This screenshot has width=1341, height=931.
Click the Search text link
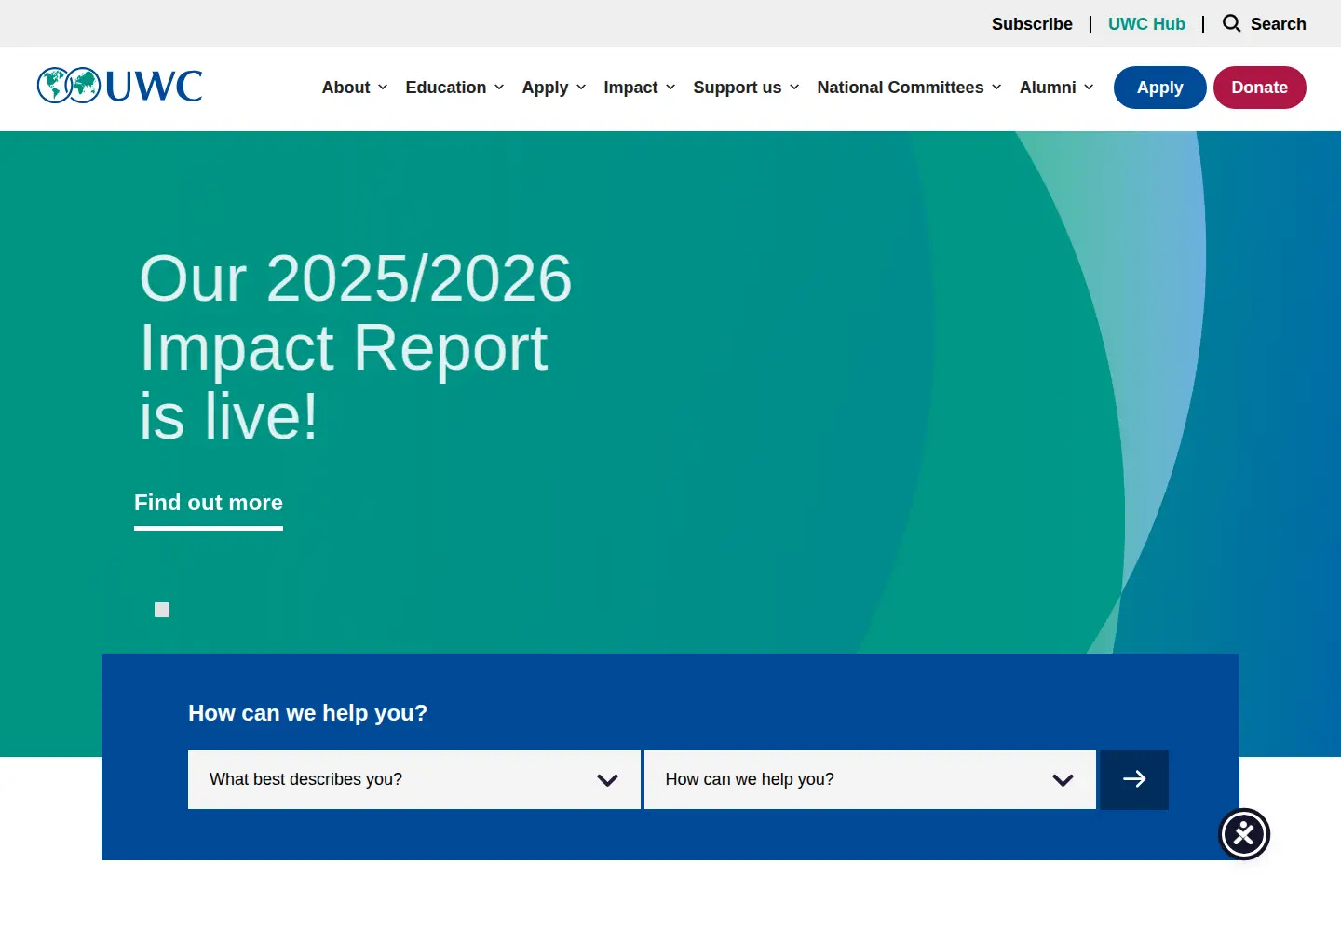pyautogui.click(x=1279, y=24)
